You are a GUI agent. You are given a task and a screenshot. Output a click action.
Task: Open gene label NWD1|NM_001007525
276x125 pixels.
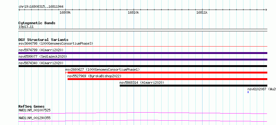34,110
